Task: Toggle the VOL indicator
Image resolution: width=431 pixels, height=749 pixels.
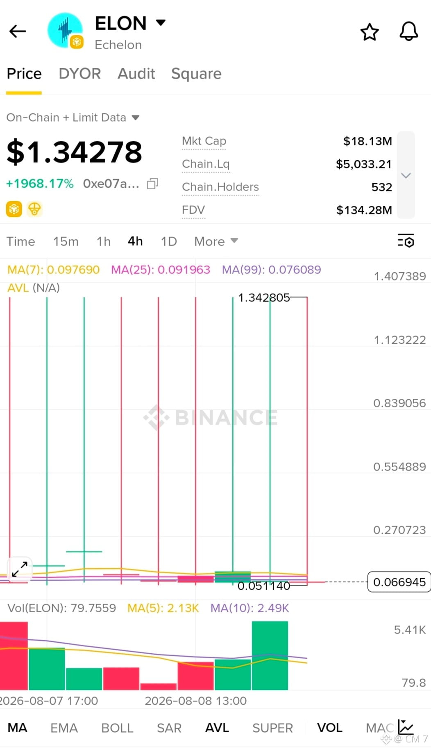Action: click(329, 728)
